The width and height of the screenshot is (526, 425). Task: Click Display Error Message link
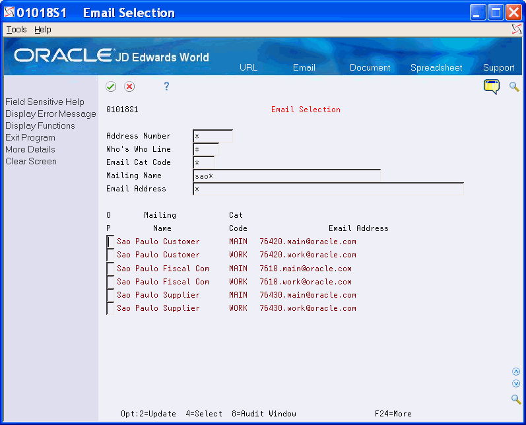pos(51,114)
